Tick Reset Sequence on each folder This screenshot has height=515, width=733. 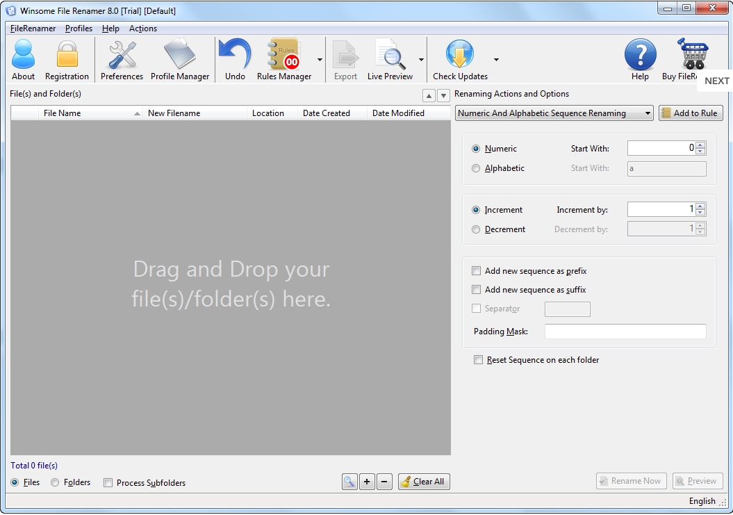pos(478,360)
